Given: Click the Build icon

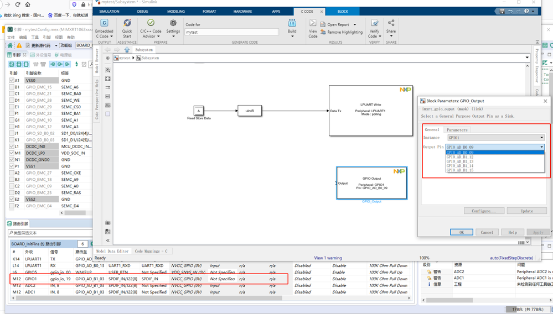Looking at the screenshot, I should click(x=292, y=23).
